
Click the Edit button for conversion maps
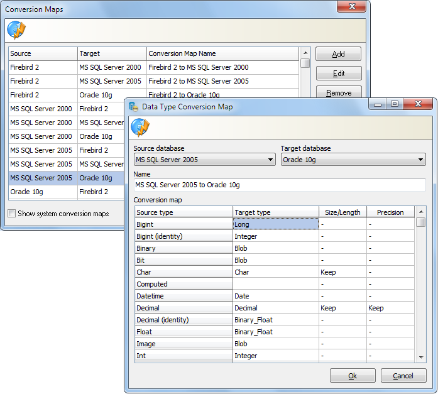point(338,74)
